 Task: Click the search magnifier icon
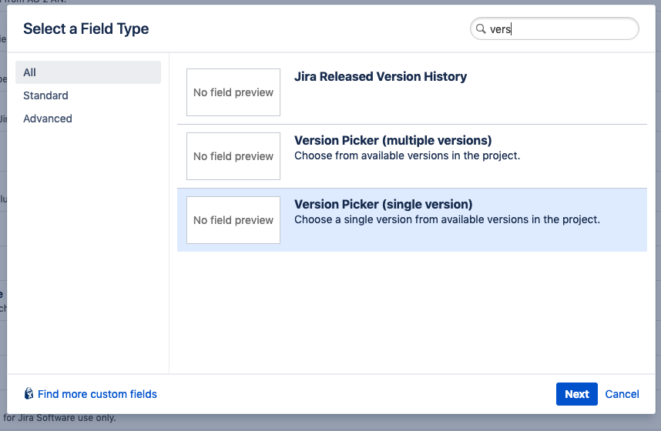[481, 28]
